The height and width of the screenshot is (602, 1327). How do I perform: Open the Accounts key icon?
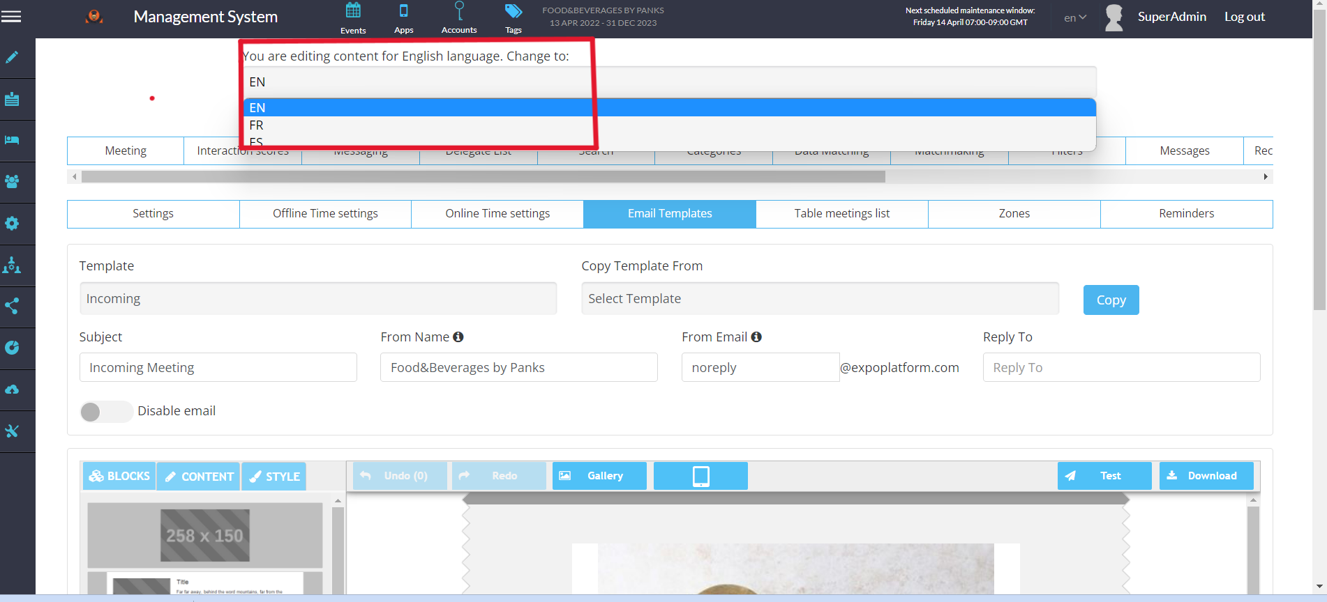click(x=459, y=10)
